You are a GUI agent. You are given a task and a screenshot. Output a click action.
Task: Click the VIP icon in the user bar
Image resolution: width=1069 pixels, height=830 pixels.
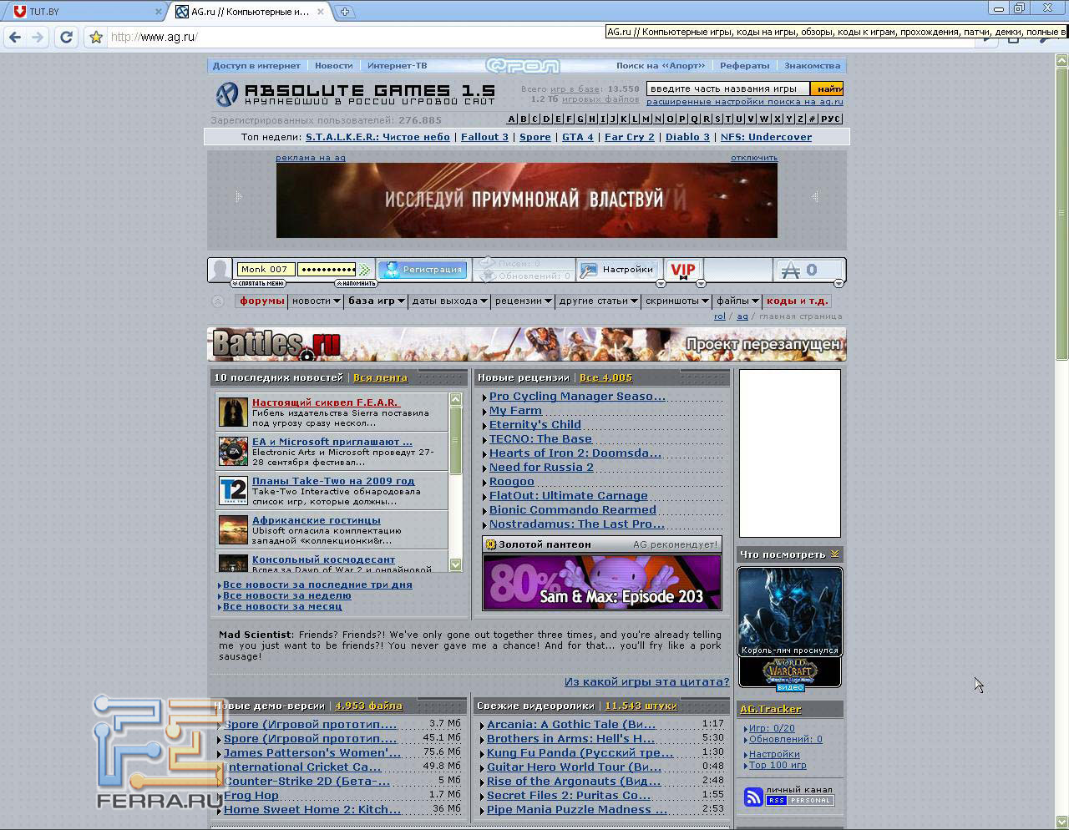click(x=683, y=270)
